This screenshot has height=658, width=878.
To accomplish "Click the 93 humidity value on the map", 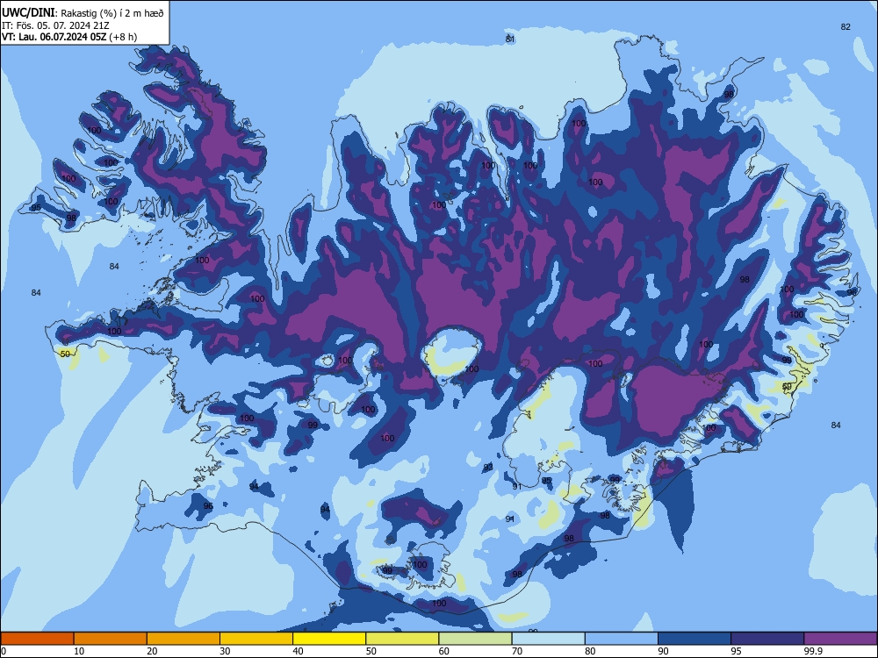I will tap(488, 468).
